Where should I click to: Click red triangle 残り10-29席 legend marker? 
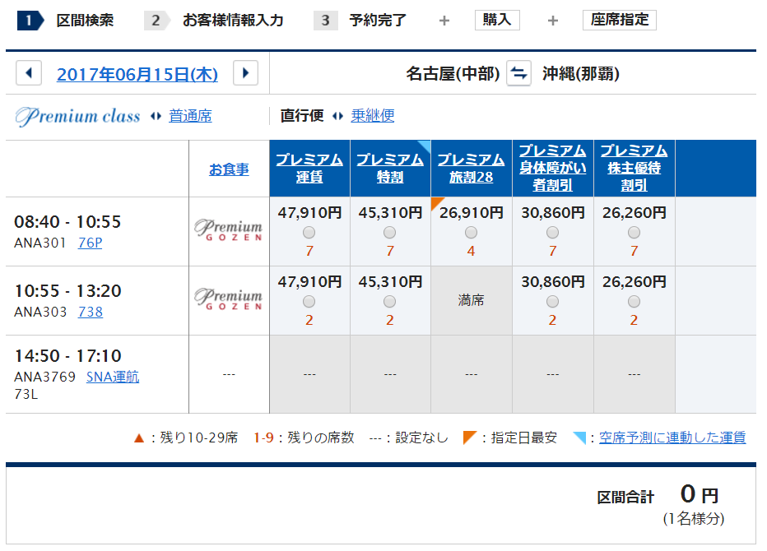coord(139,438)
